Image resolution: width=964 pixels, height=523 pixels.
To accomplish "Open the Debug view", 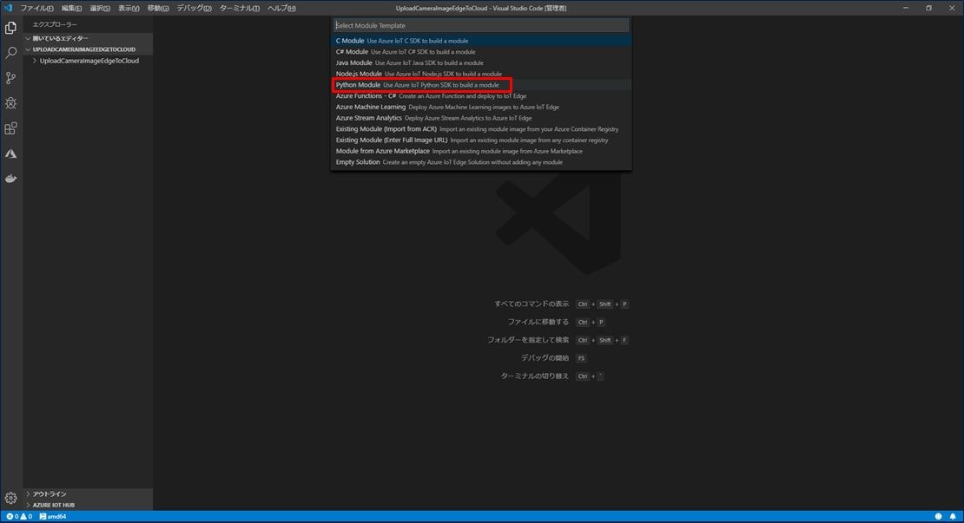I will coord(10,103).
